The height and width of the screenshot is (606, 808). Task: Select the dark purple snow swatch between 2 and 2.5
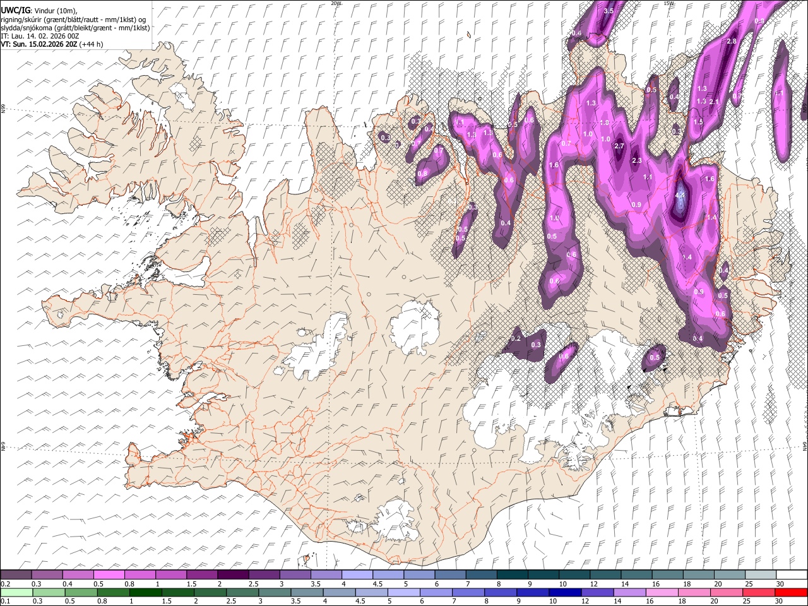(x=233, y=575)
